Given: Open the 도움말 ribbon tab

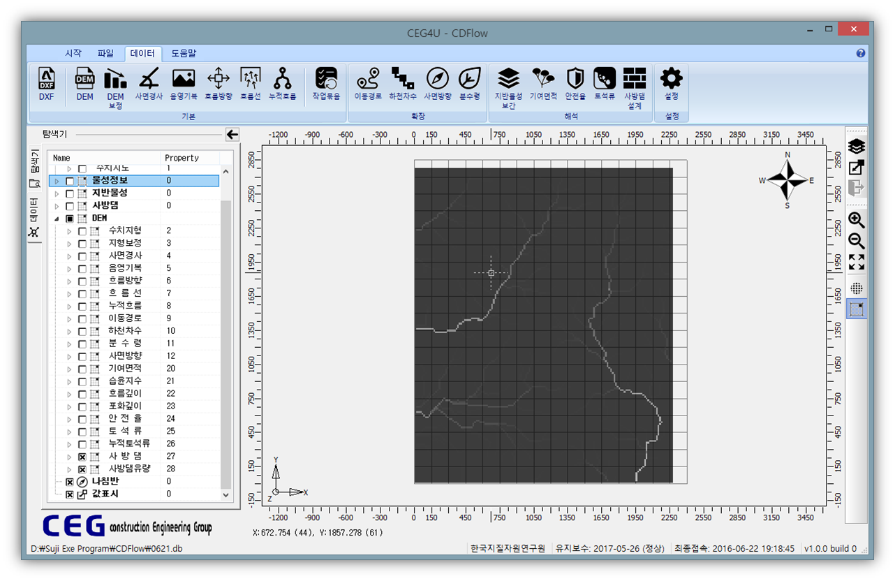Looking at the screenshot, I should point(184,53).
